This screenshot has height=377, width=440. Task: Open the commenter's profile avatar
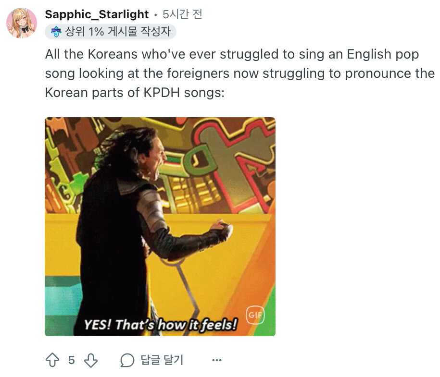22,23
